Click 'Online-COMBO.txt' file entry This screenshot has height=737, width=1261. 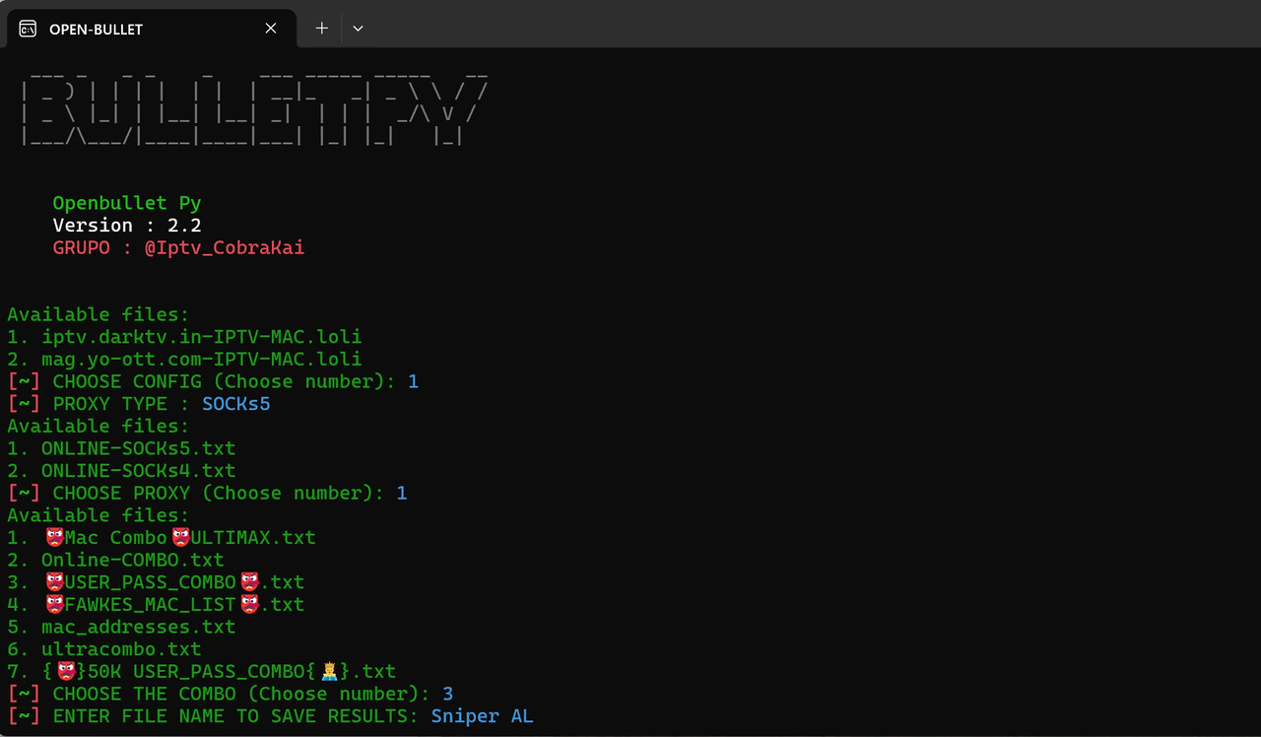point(133,560)
